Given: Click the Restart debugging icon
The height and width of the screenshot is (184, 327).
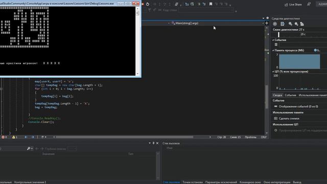Looking at the screenshot, I should tap(148, 4).
